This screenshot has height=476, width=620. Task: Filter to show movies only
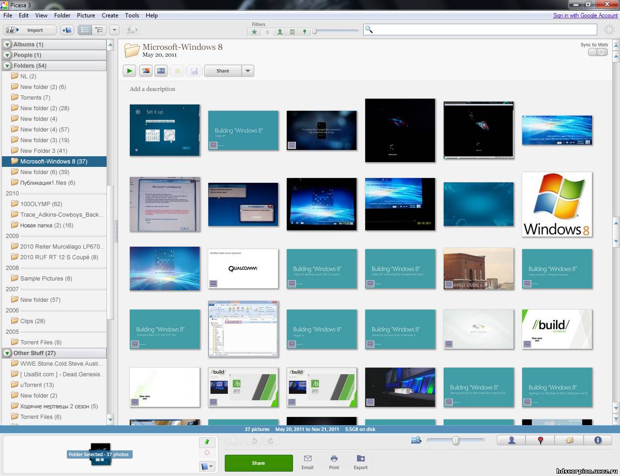pyautogui.click(x=292, y=31)
